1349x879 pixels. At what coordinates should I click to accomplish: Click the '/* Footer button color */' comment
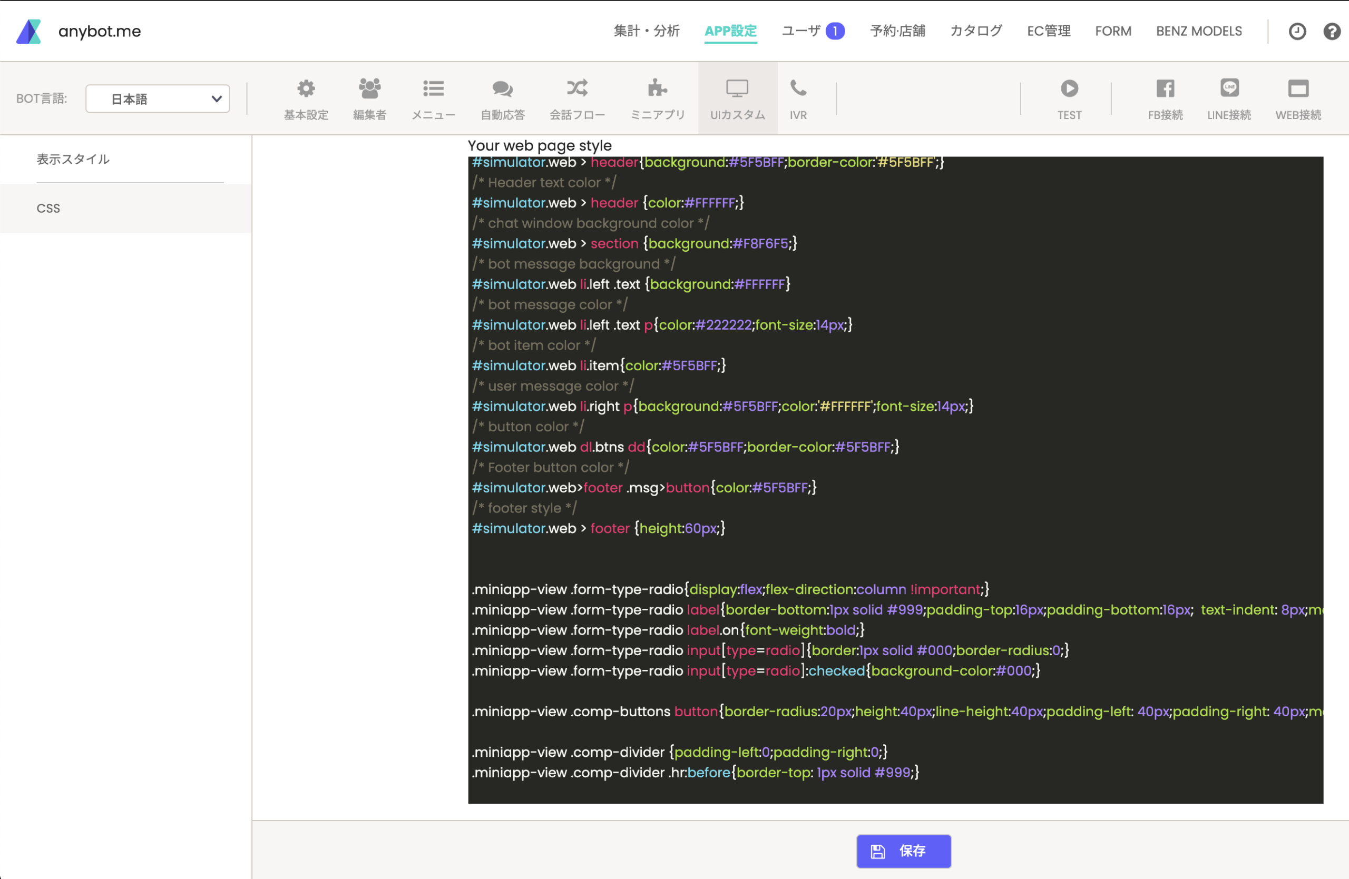click(551, 468)
